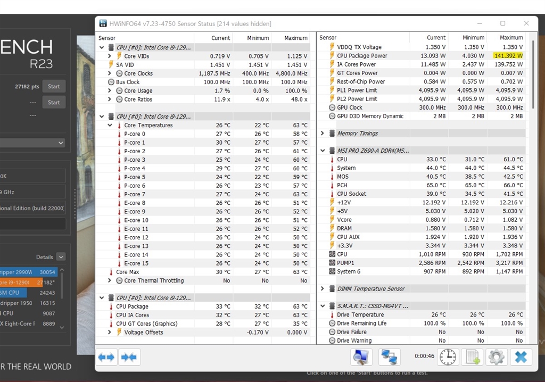Click the second Start button in Cinebench
Viewport: 545px width, 382px height.
(x=54, y=102)
